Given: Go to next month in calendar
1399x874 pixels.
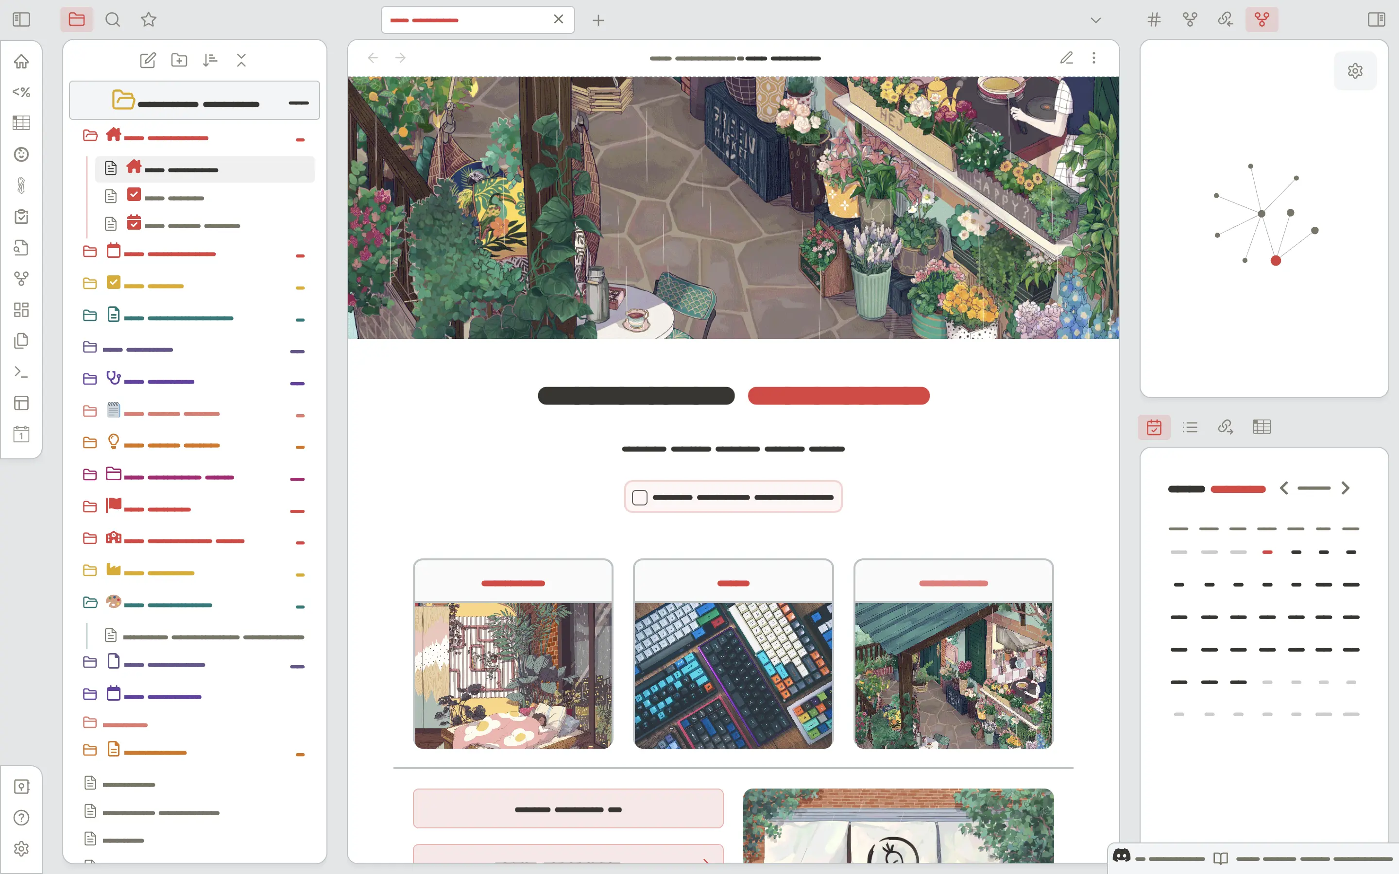Looking at the screenshot, I should (x=1345, y=488).
